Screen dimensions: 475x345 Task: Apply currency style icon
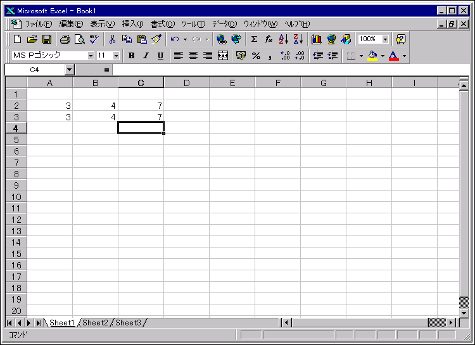coord(241,56)
